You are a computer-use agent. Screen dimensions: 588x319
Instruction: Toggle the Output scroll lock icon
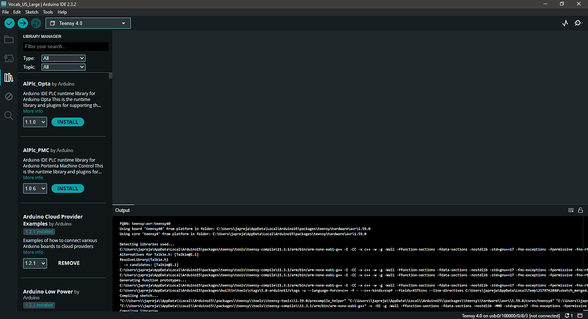point(581,211)
